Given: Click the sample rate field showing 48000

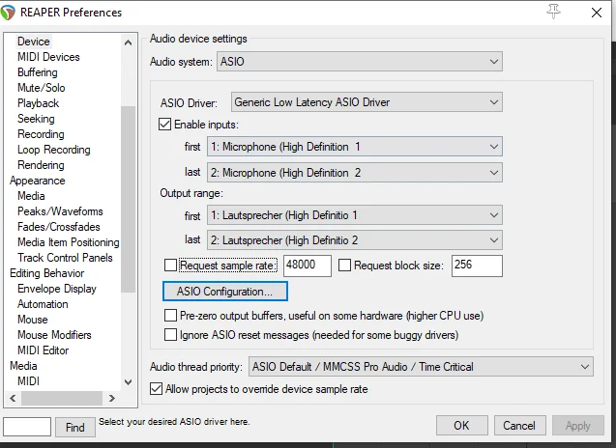Looking at the screenshot, I should 308,266.
